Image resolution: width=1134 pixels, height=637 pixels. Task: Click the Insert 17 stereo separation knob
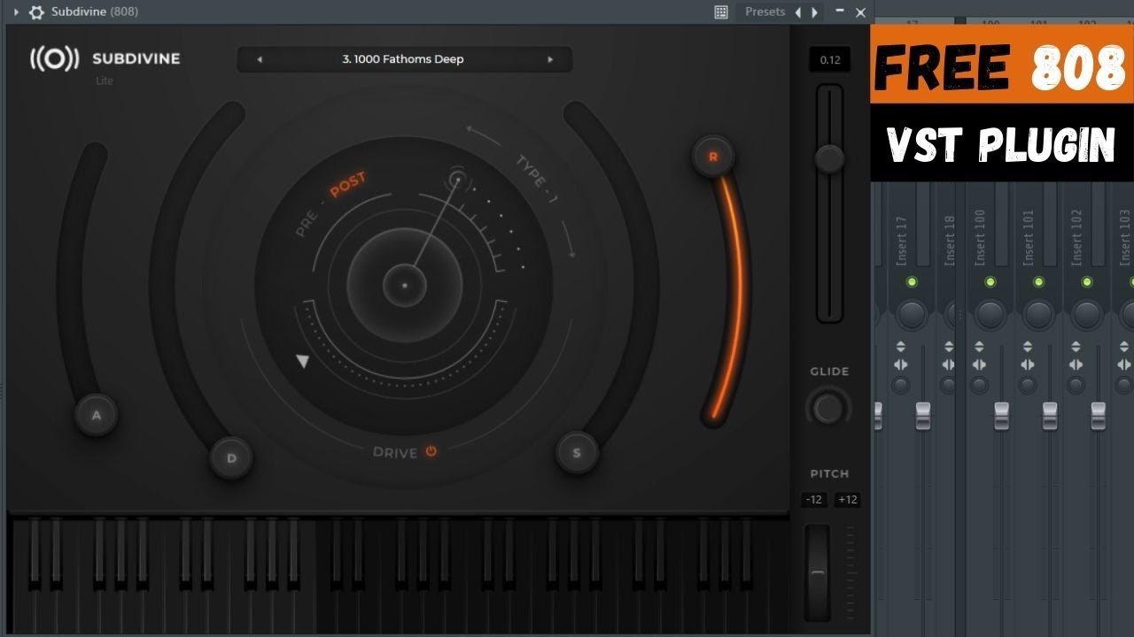(x=901, y=385)
